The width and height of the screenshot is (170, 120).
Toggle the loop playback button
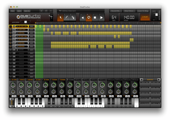[89, 18]
